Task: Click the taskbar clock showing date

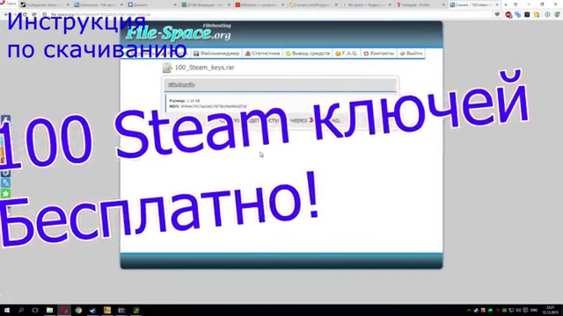Action: click(x=550, y=310)
